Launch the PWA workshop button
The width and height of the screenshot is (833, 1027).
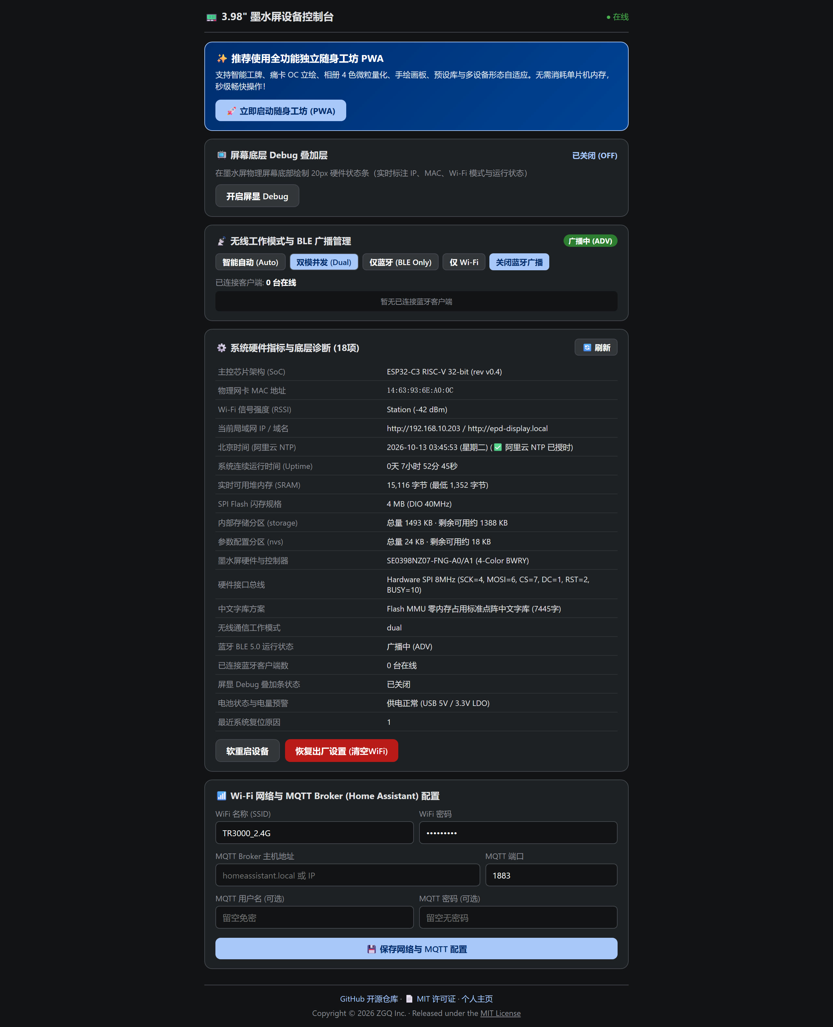tap(280, 110)
